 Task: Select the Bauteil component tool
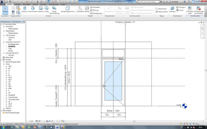pyautogui.click(x=87, y=9)
